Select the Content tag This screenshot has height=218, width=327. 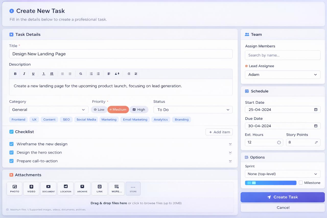click(49, 119)
